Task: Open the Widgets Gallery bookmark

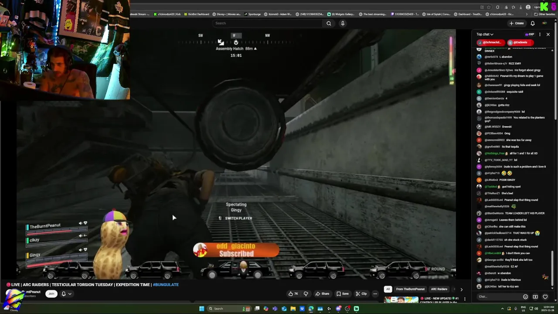Action: coord(341,14)
